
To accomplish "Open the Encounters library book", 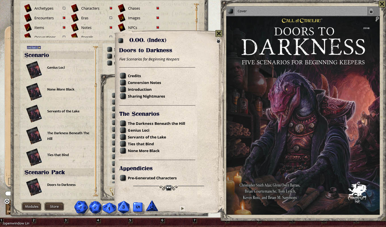I will tap(28, 18).
